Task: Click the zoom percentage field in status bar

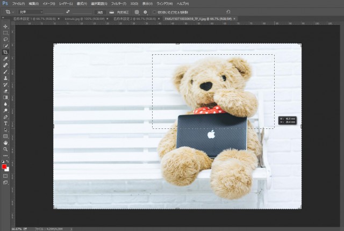Action: (16, 228)
